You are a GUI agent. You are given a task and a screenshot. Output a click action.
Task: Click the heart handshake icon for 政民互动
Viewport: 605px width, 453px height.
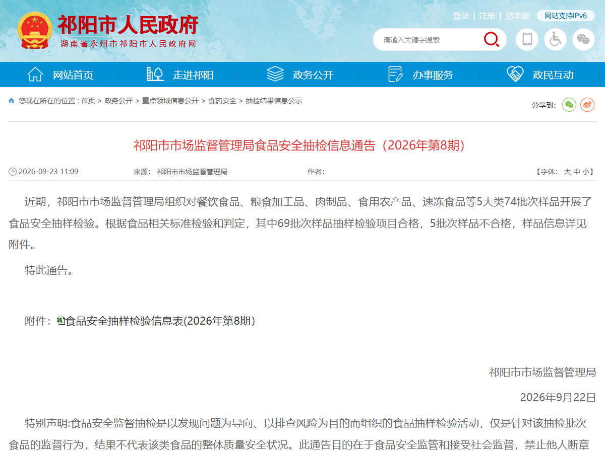click(515, 74)
